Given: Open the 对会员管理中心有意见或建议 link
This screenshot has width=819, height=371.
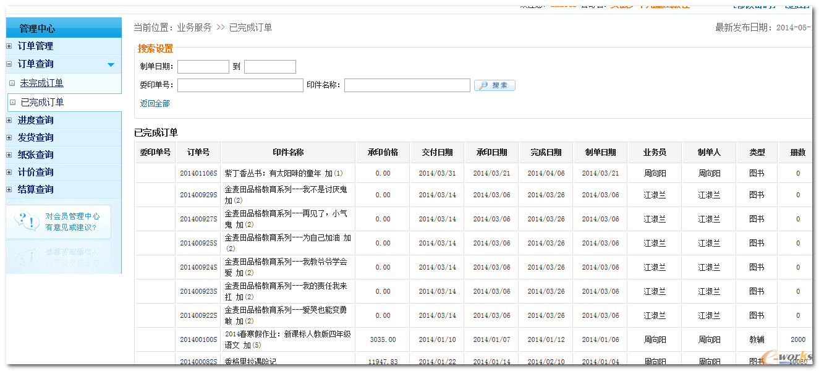Looking at the screenshot, I should pyautogui.click(x=72, y=221).
